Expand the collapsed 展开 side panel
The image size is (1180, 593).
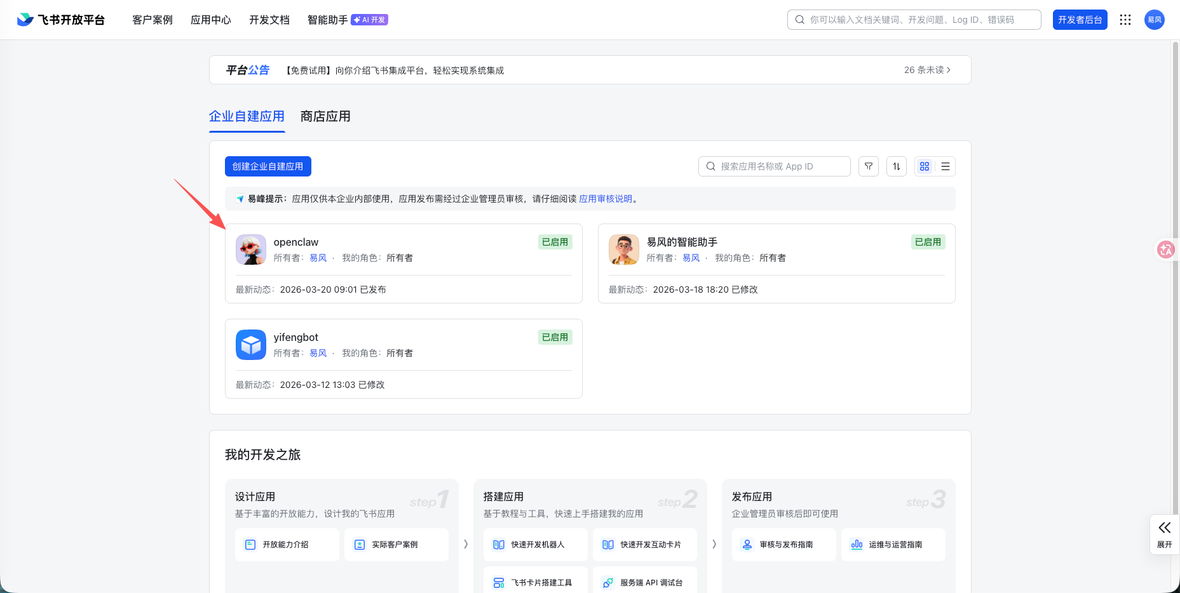click(x=1165, y=534)
